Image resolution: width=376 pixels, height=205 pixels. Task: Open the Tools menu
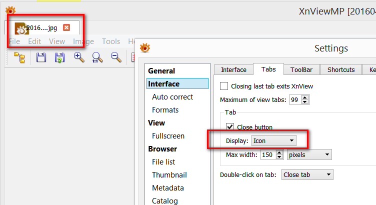tap(111, 41)
